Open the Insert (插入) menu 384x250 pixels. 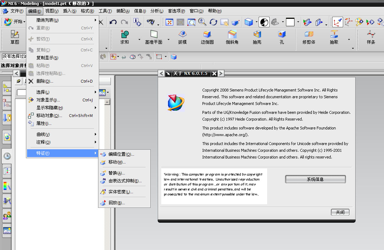(70, 11)
